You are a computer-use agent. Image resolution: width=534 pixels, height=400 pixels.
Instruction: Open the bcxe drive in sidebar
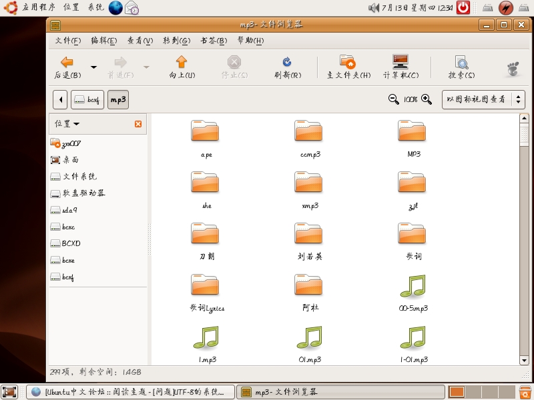[63, 260]
